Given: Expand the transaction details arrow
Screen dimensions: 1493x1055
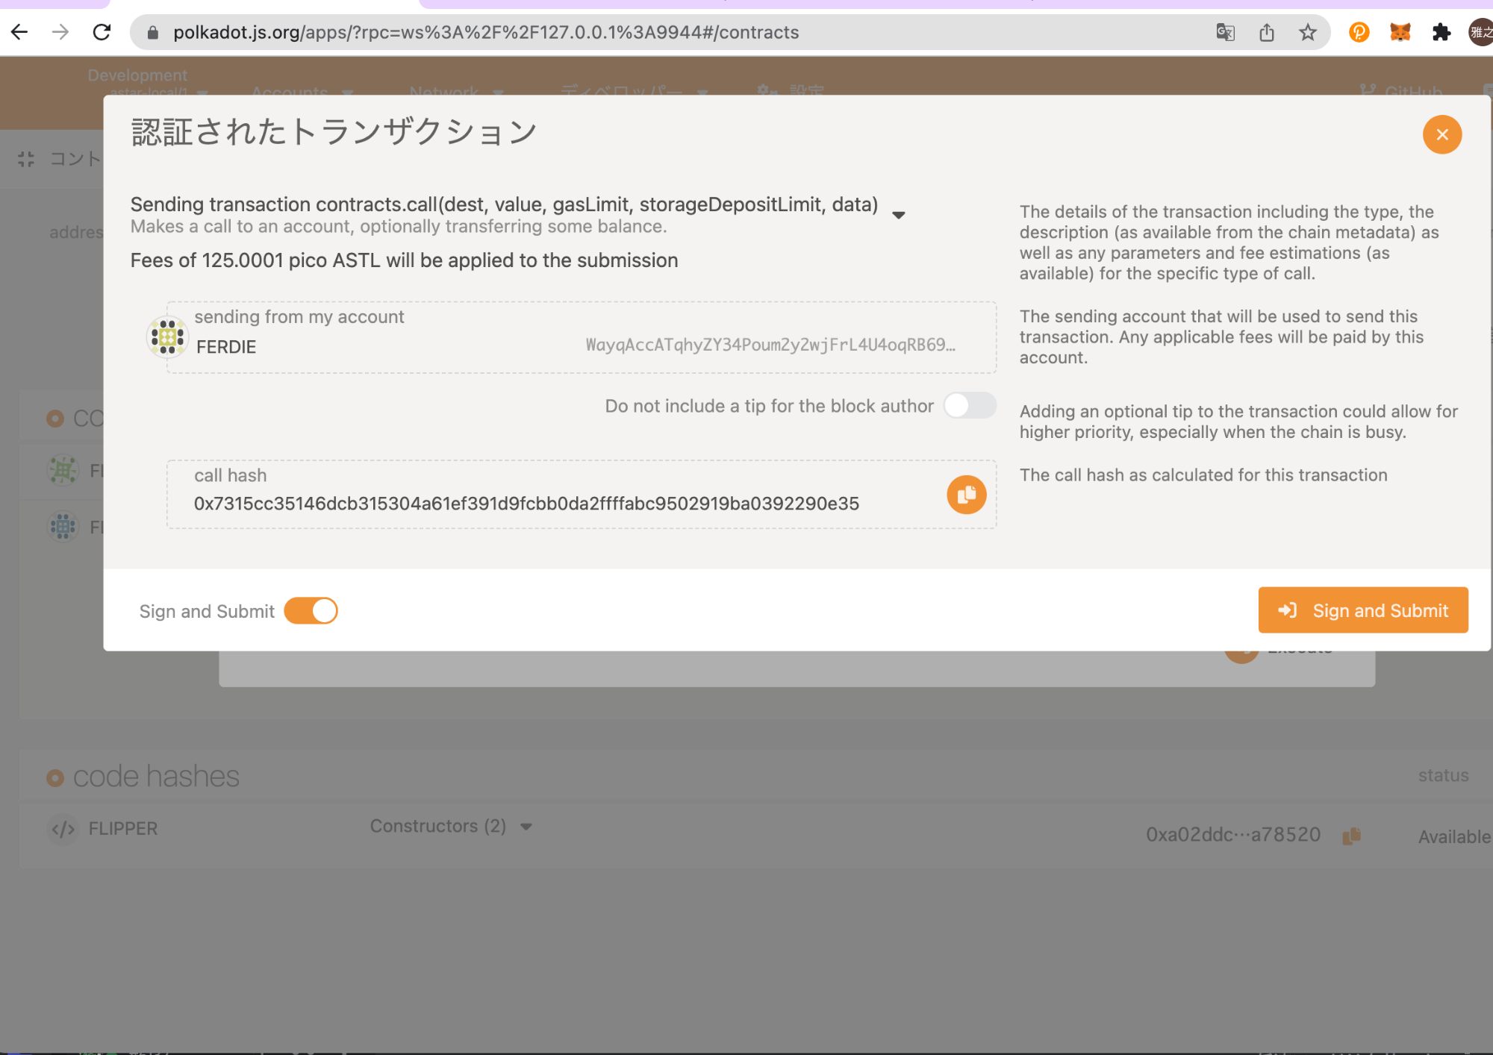Looking at the screenshot, I should tap(899, 215).
